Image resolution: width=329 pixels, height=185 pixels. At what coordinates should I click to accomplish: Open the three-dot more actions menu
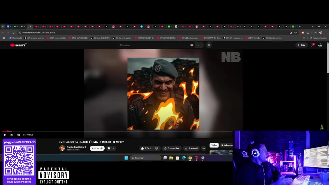pyautogui.click(x=204, y=148)
